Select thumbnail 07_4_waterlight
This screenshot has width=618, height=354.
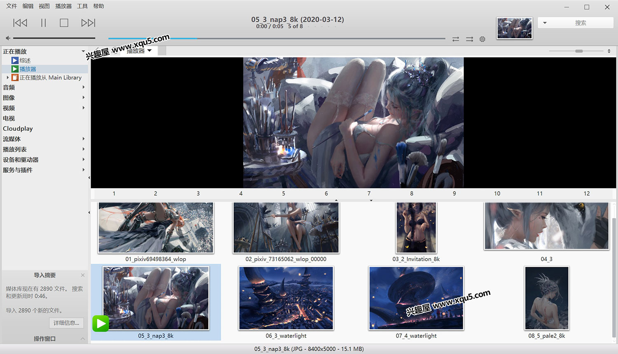(416, 298)
